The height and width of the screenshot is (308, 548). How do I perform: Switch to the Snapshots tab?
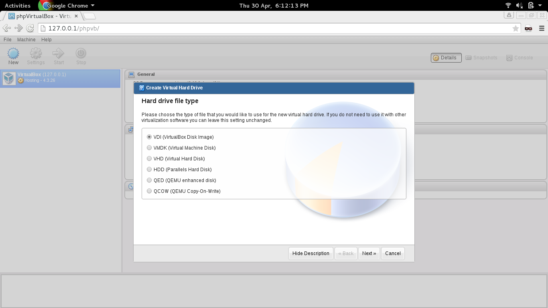(x=481, y=58)
